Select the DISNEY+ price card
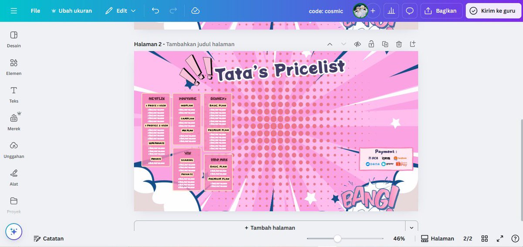This screenshot has width=523, height=247. coord(218,122)
